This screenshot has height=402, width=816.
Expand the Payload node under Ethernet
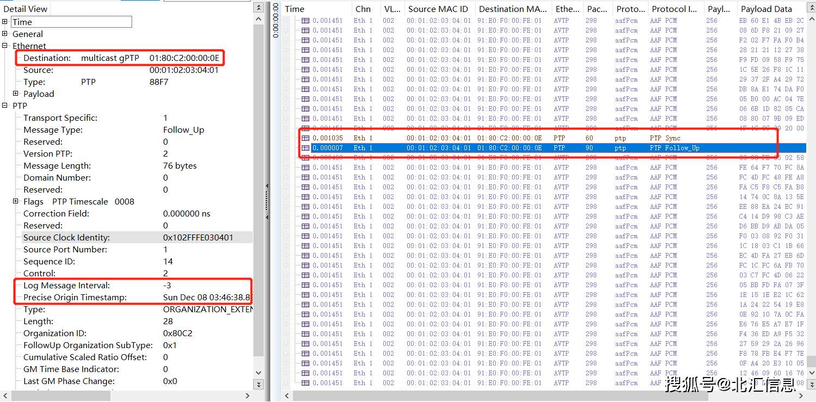[16, 94]
